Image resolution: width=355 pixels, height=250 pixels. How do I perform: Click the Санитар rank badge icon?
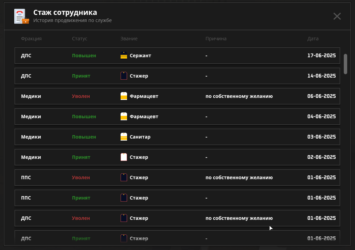pos(124,137)
